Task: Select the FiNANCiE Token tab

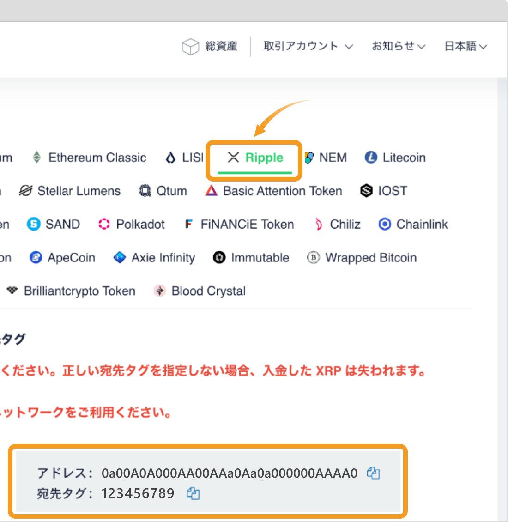Action: point(239,224)
